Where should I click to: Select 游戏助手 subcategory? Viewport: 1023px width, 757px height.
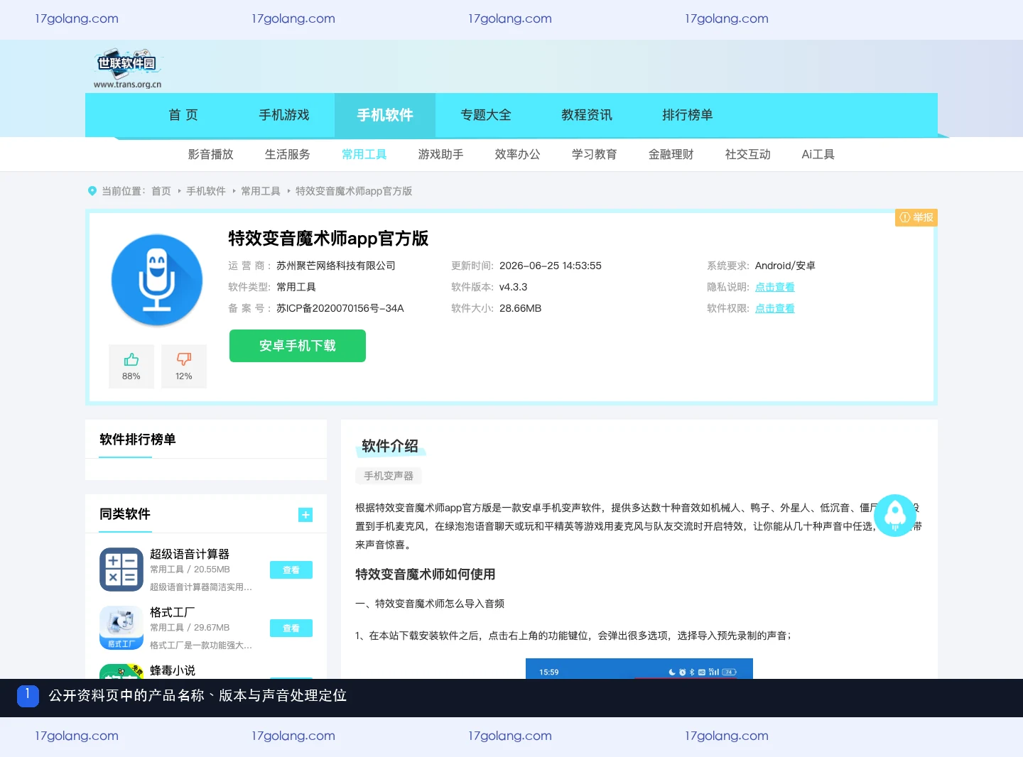click(441, 154)
